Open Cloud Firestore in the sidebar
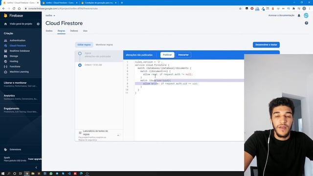The width and height of the screenshot is (313, 176). [x=18, y=45]
